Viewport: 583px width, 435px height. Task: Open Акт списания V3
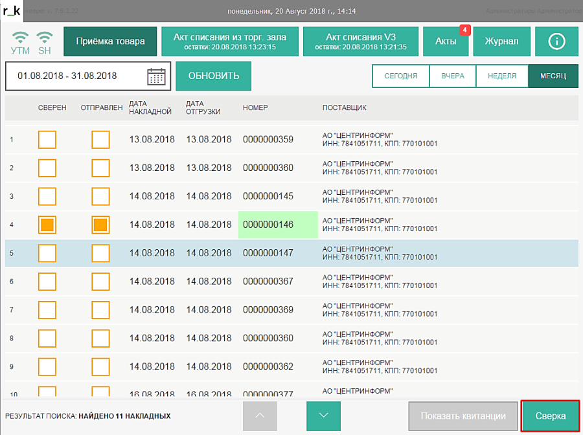pos(360,41)
